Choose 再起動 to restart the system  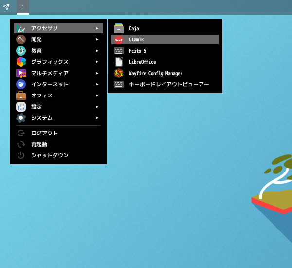tap(39, 144)
